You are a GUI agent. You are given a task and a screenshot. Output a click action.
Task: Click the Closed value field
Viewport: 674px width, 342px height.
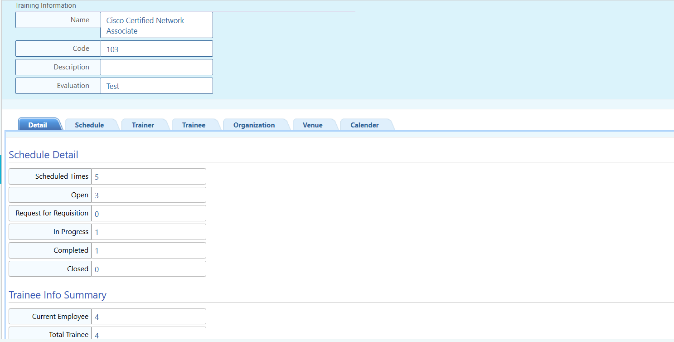(x=149, y=269)
